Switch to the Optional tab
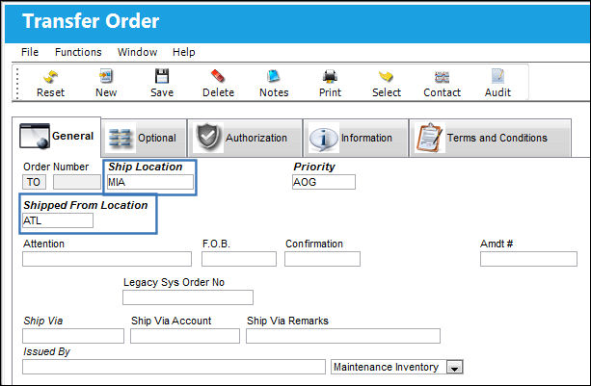This screenshot has width=591, height=386. (x=144, y=138)
